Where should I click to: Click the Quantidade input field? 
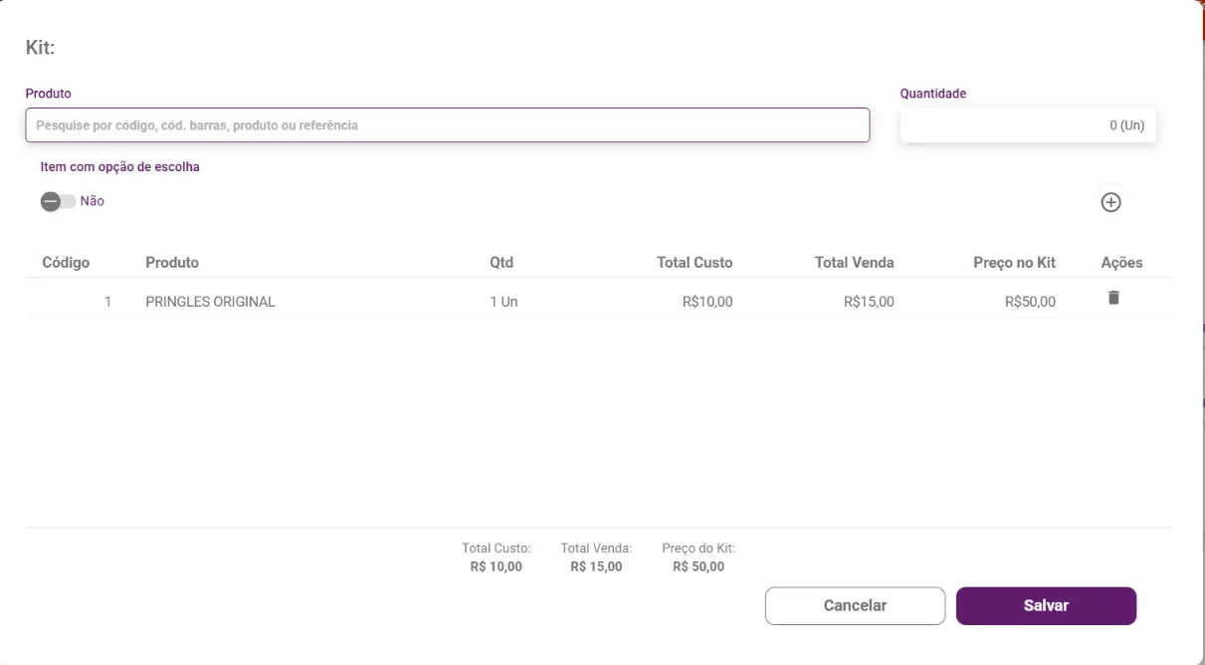click(x=1028, y=125)
